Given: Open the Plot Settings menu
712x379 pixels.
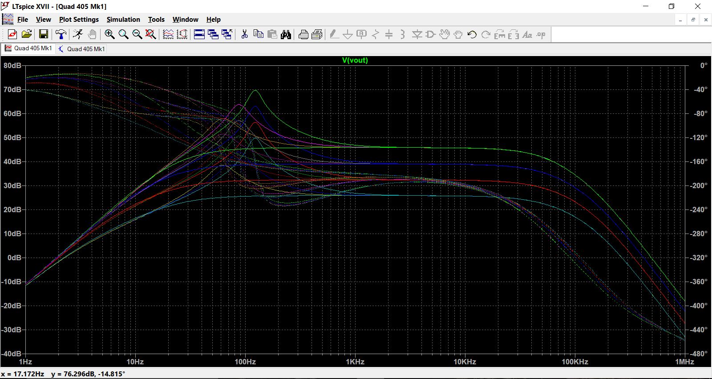Looking at the screenshot, I should (79, 20).
